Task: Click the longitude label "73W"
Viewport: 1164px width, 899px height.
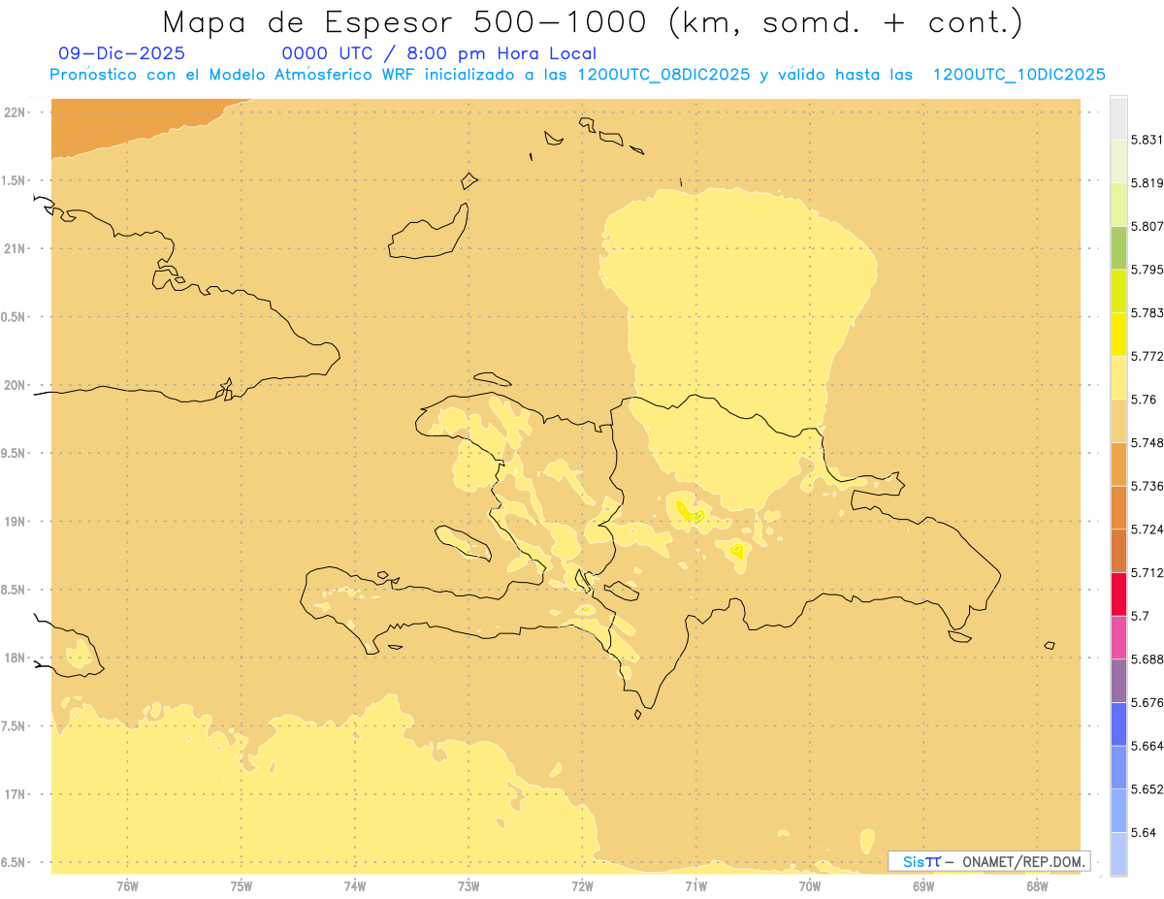Action: (469, 886)
